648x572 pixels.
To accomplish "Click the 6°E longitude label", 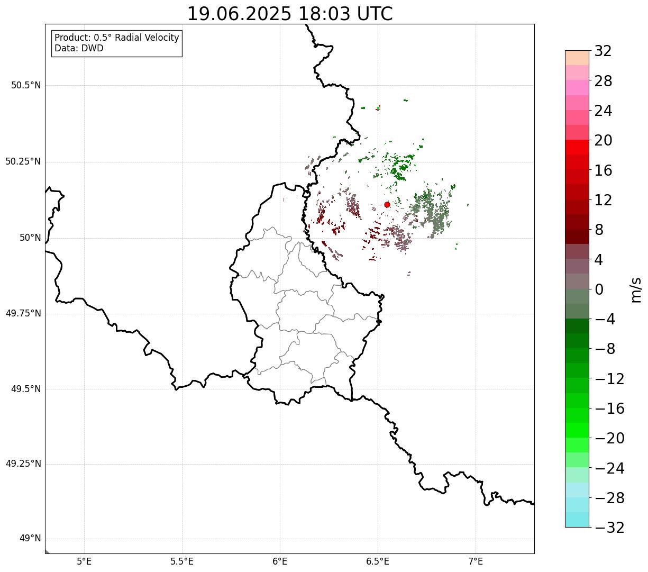I will tap(280, 561).
